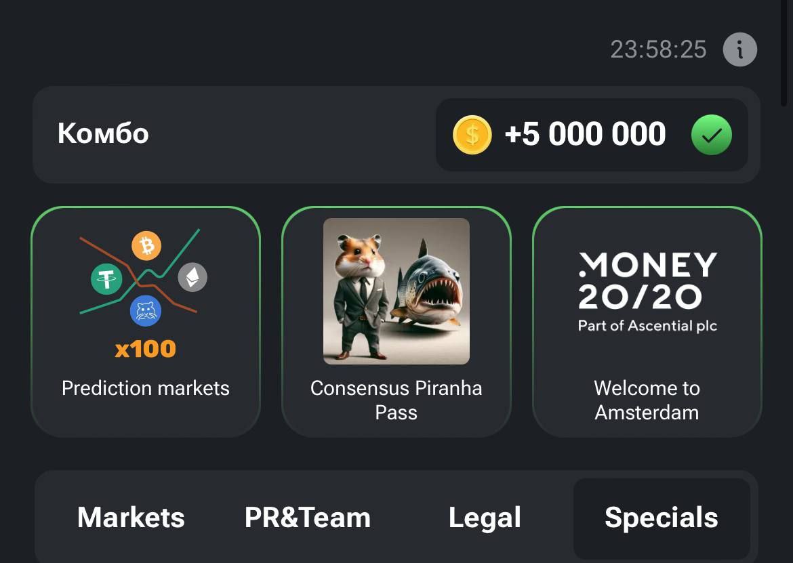Click the Bitcoin icon on Prediction markets card
The width and height of the screenshot is (793, 563).
[x=146, y=245]
